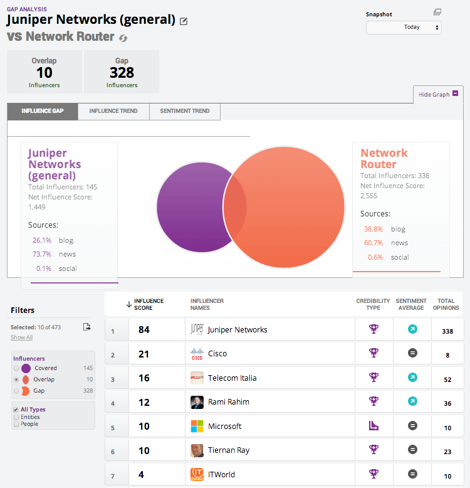Open the Snapshot Today dropdown
The image size is (470, 488).
click(x=404, y=28)
